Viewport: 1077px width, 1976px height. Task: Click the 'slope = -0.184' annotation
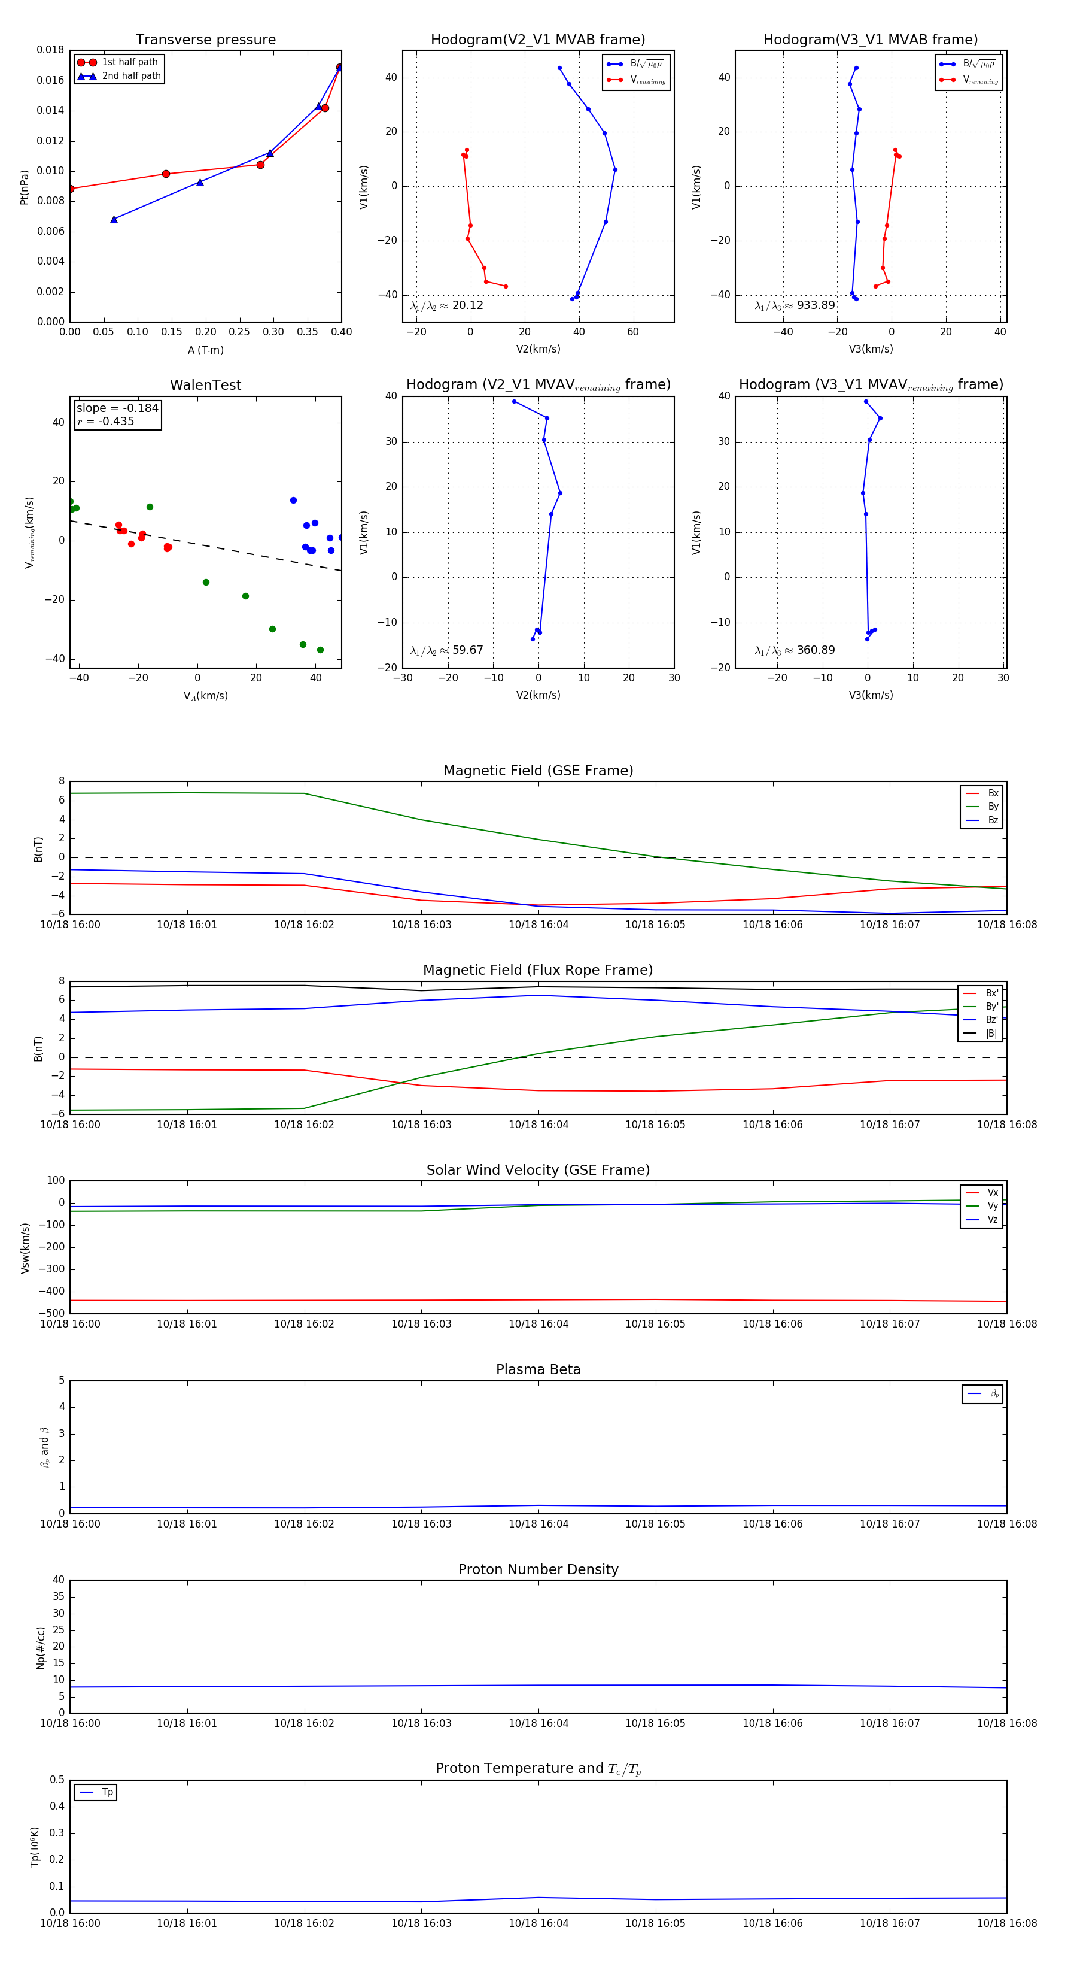point(117,408)
